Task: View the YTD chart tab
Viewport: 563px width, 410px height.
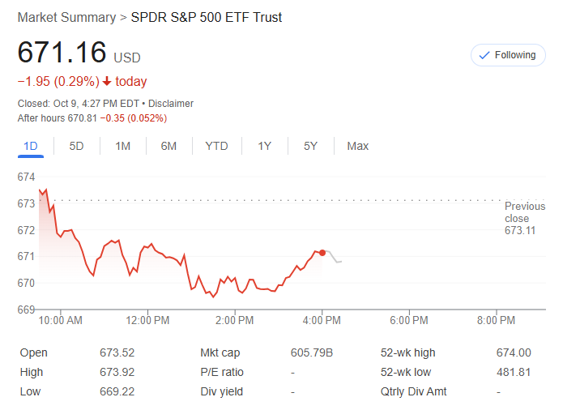Action: 216,146
